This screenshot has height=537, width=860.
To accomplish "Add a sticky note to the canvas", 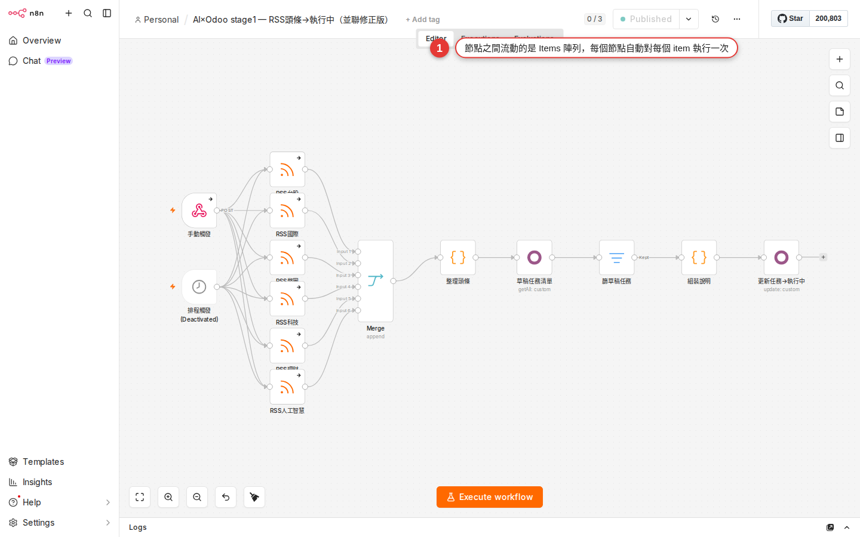I will tap(840, 112).
